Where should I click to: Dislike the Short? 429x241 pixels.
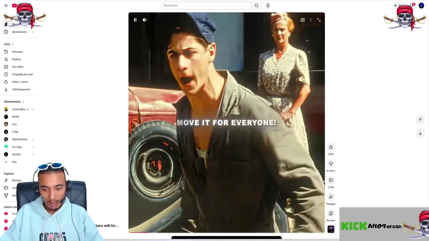coord(331,164)
